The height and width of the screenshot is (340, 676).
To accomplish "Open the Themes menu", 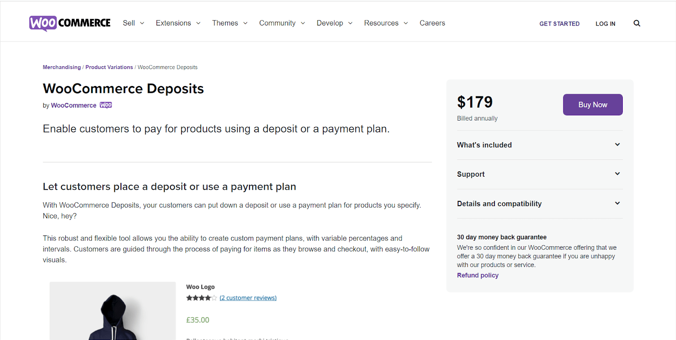I will pyautogui.click(x=230, y=23).
